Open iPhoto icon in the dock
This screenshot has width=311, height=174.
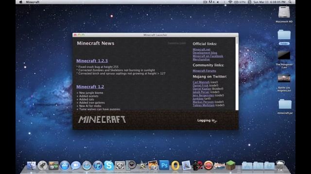tap(153, 165)
